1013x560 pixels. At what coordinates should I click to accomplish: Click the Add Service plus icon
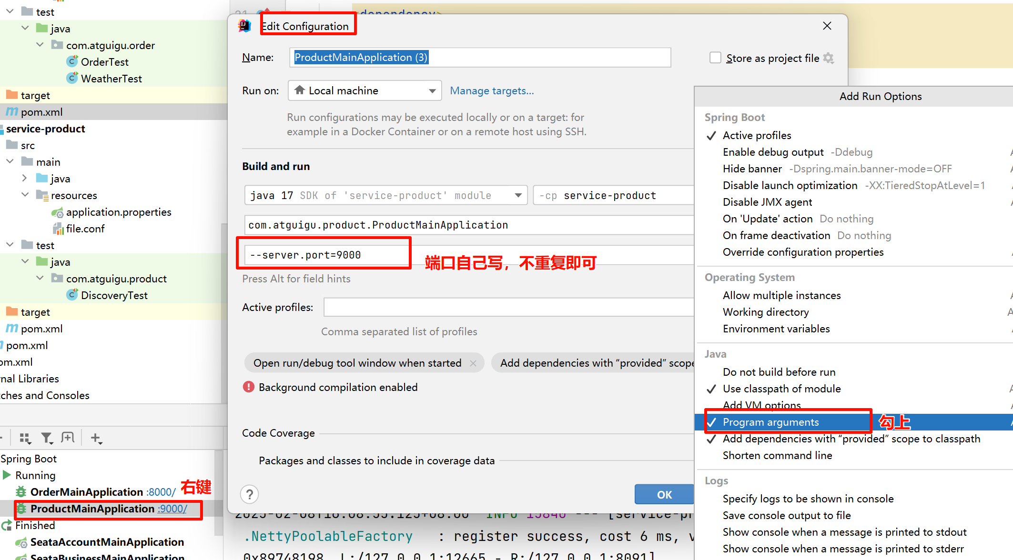pos(96,438)
